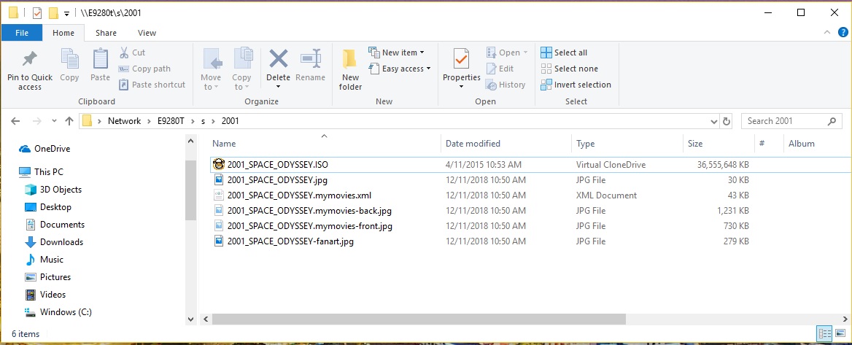Click Select none
Viewport: 852px width, 345px height.
click(x=570, y=69)
